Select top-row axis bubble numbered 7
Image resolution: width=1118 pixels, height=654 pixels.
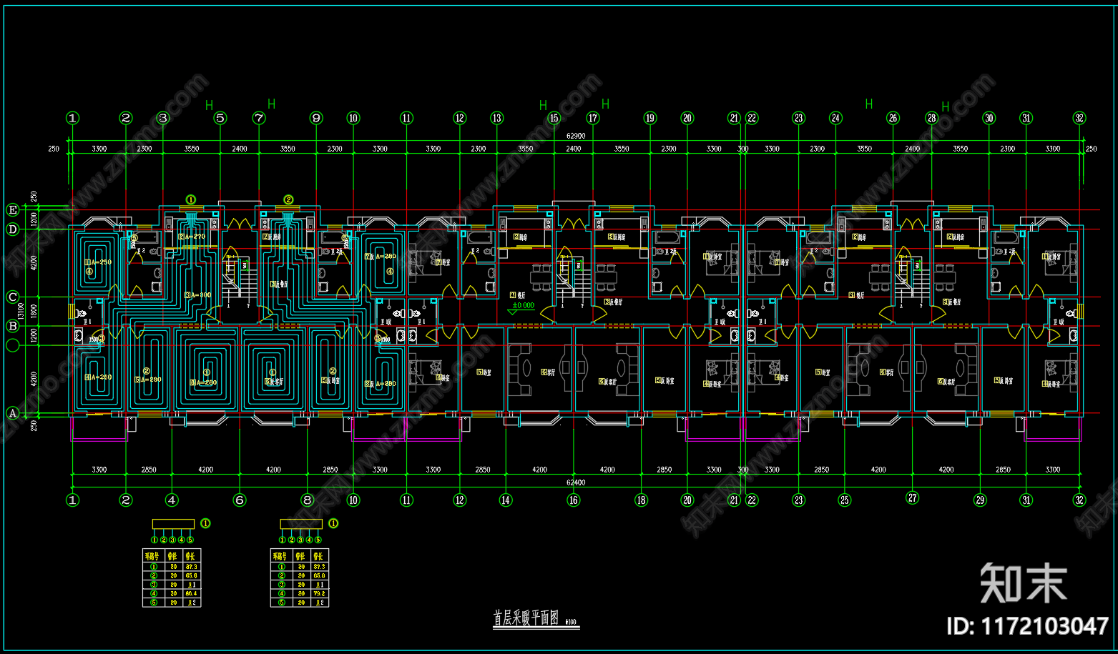tap(259, 118)
